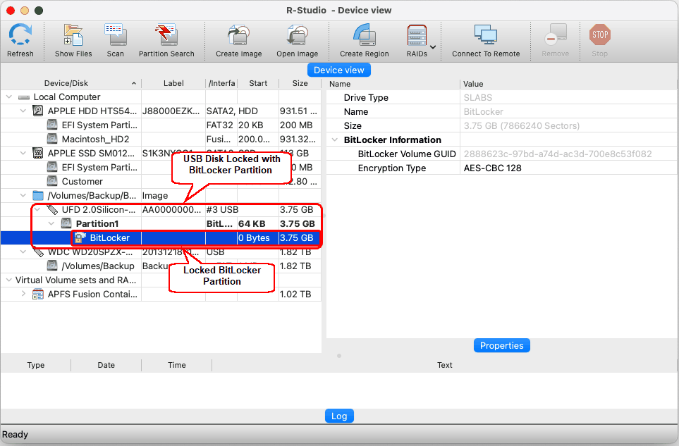Click the Customer partition icon

[52, 181]
